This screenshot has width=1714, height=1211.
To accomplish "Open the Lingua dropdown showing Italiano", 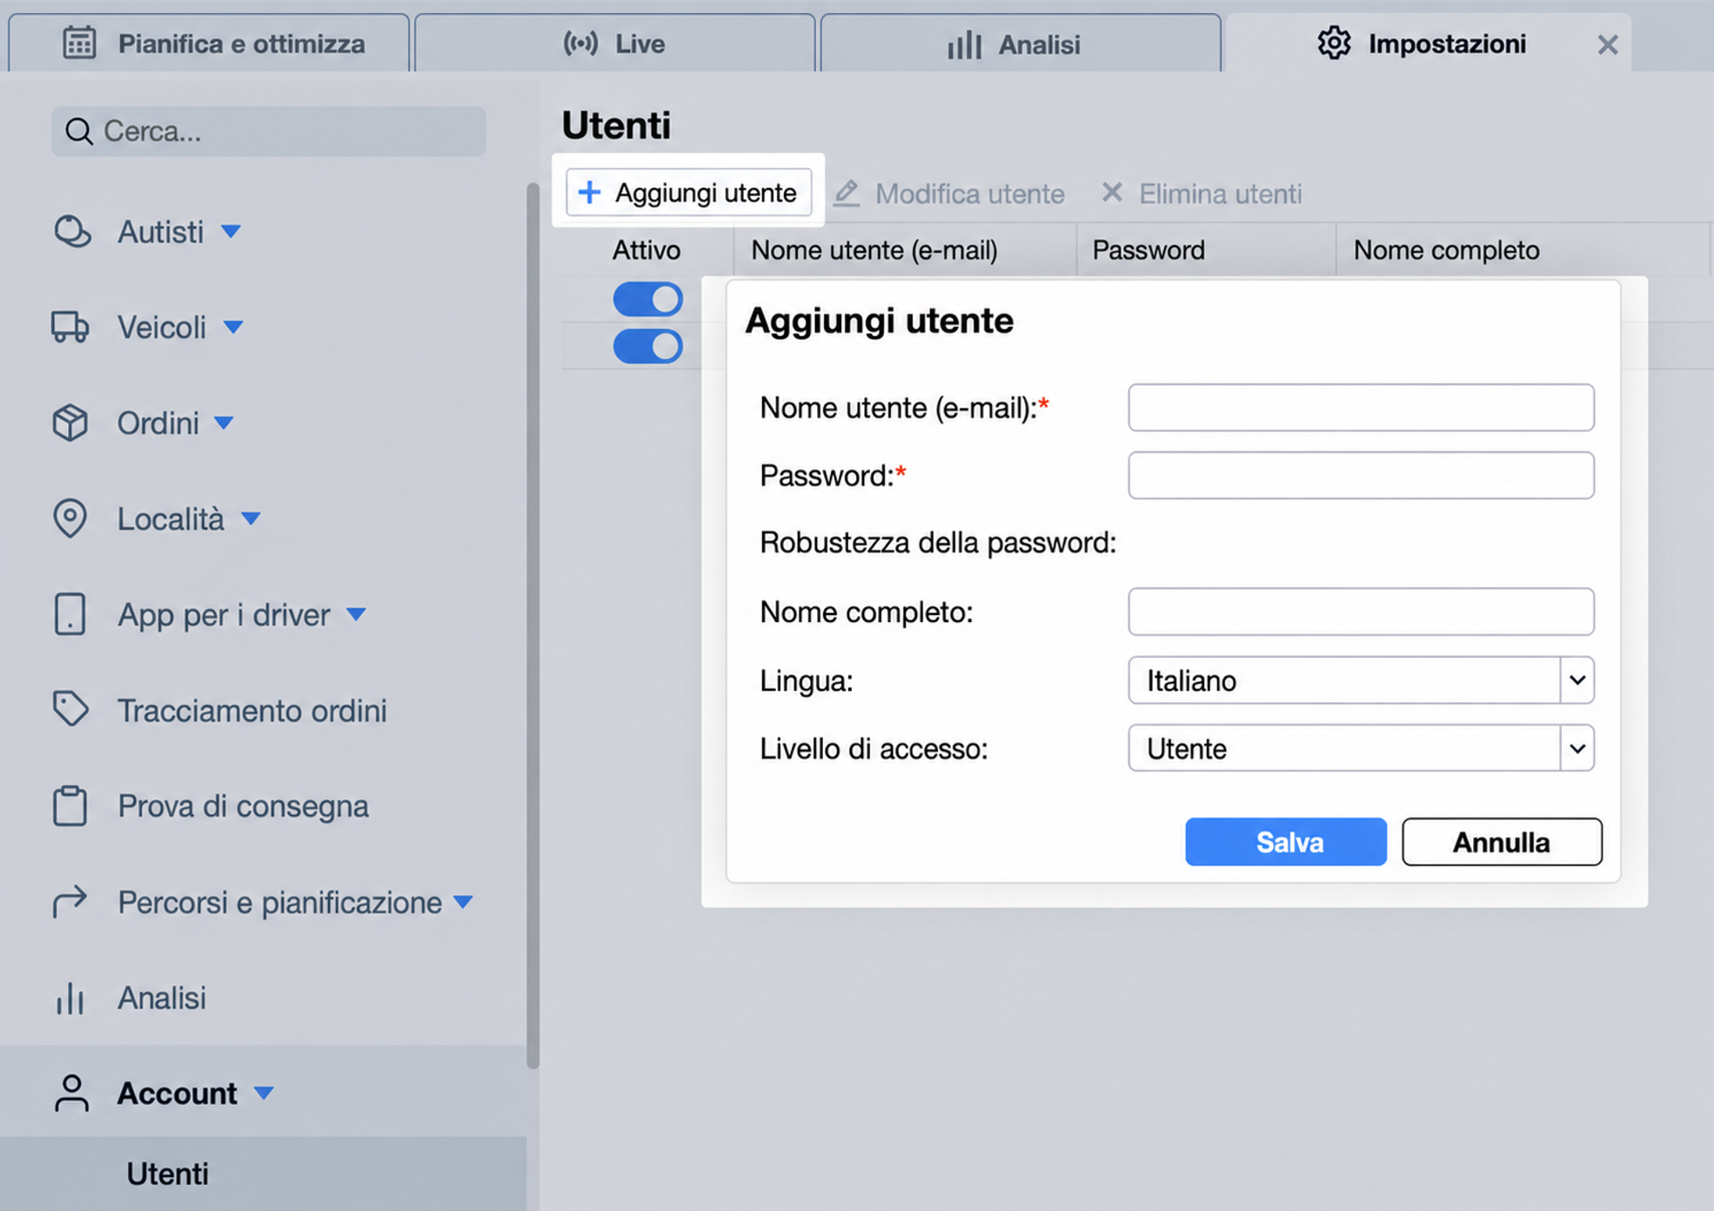I will [x=1361, y=680].
